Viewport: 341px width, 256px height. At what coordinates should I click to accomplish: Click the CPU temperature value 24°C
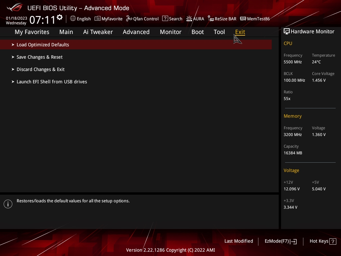pos(316,62)
